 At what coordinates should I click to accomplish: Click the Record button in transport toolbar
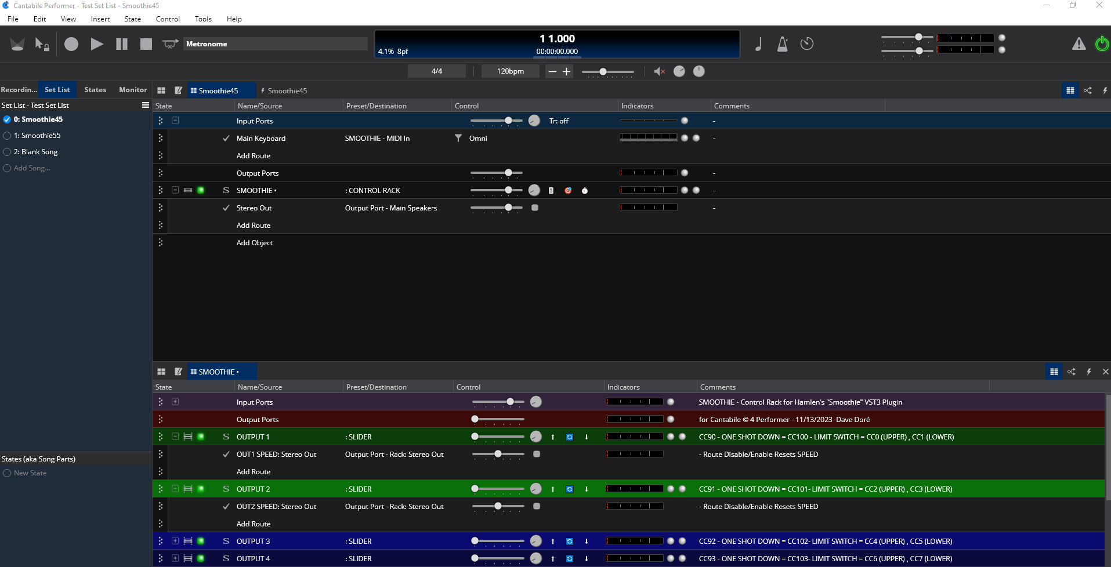pos(71,44)
